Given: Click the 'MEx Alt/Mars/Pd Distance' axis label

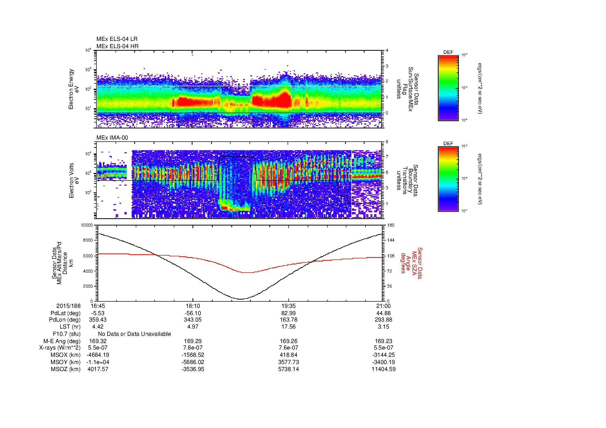Looking at the screenshot, I should pyautogui.click(x=62, y=263).
